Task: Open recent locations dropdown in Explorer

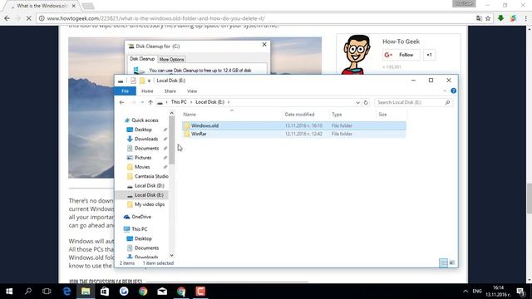Action: click(142, 102)
